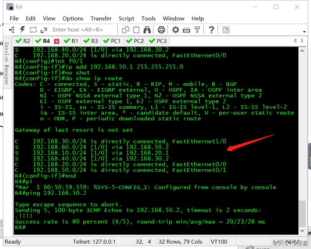Click the 'R4(config-if)#end' line
Viewport: 311px width, 249px height.
click(x=45, y=176)
